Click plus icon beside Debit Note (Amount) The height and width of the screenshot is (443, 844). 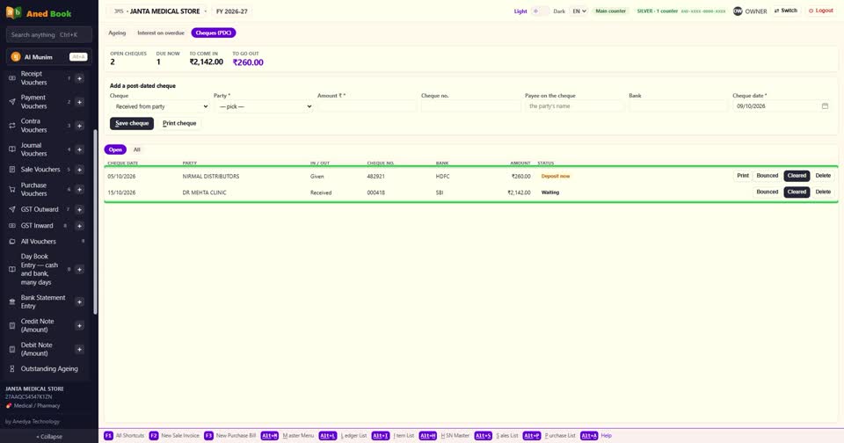pyautogui.click(x=79, y=349)
